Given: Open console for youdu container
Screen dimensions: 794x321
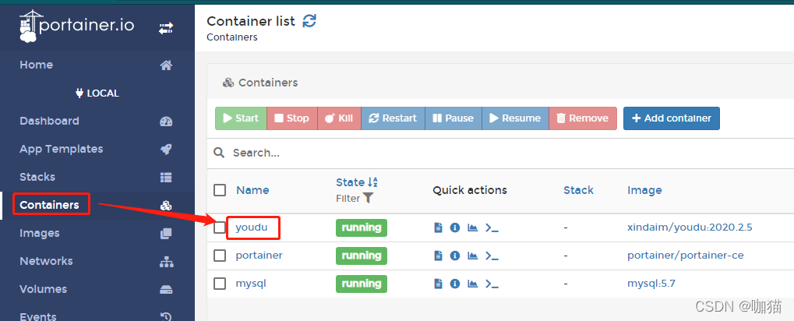Looking at the screenshot, I should click(492, 228).
